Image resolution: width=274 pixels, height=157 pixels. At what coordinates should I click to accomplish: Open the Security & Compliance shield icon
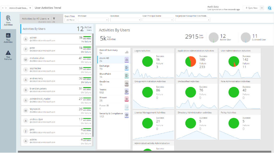coord(127,115)
